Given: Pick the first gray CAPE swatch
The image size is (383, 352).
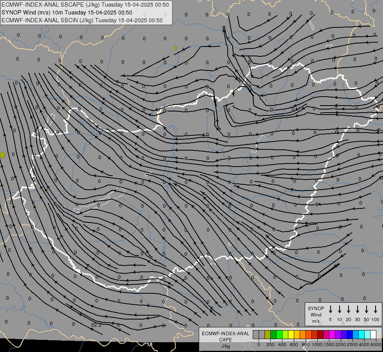Looking at the screenshot, I should click(x=256, y=334).
